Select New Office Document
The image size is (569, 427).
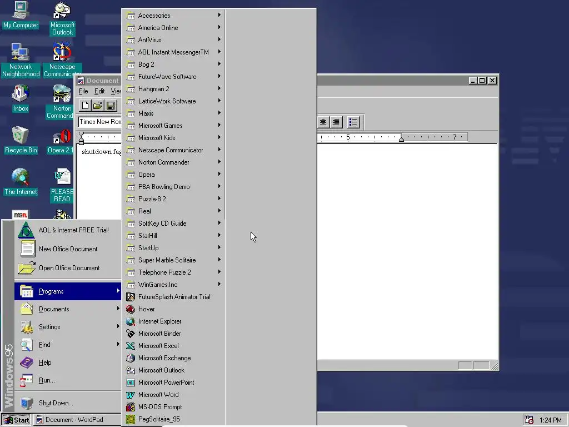click(x=68, y=249)
